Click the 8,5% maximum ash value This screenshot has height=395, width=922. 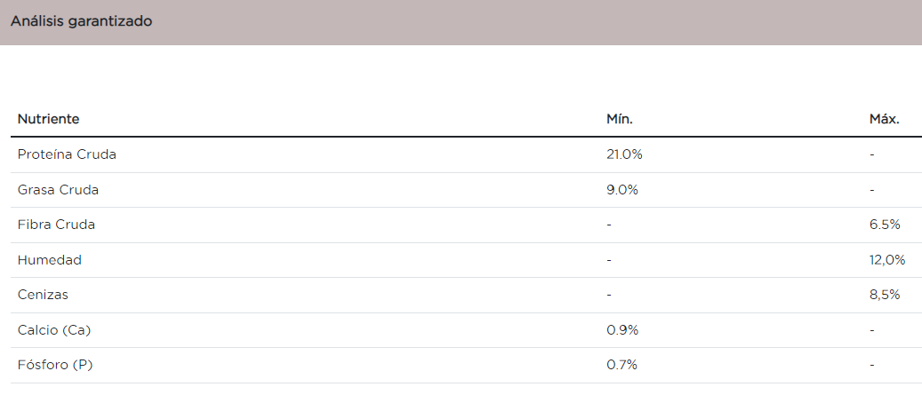(885, 295)
